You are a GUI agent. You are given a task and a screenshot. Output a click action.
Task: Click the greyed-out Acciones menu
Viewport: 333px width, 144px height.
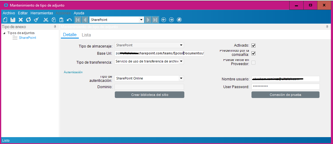[63, 13]
